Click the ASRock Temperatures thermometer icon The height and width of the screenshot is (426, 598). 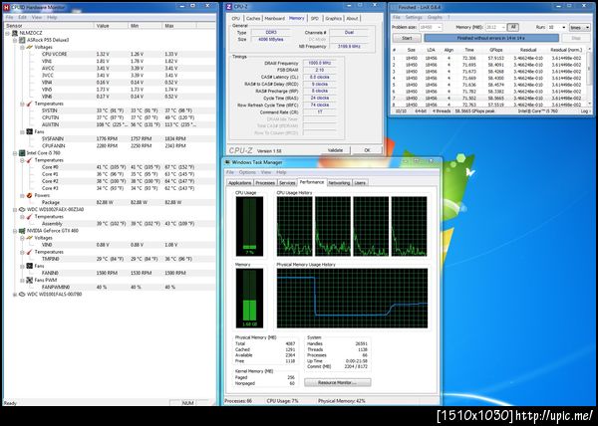(x=29, y=104)
